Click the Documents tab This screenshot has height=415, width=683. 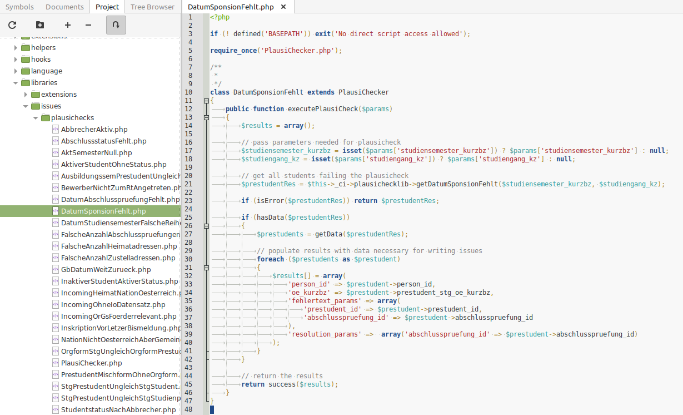tap(64, 7)
